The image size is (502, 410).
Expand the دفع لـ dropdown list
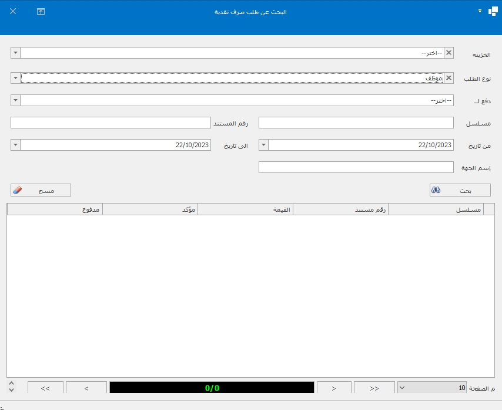point(15,101)
